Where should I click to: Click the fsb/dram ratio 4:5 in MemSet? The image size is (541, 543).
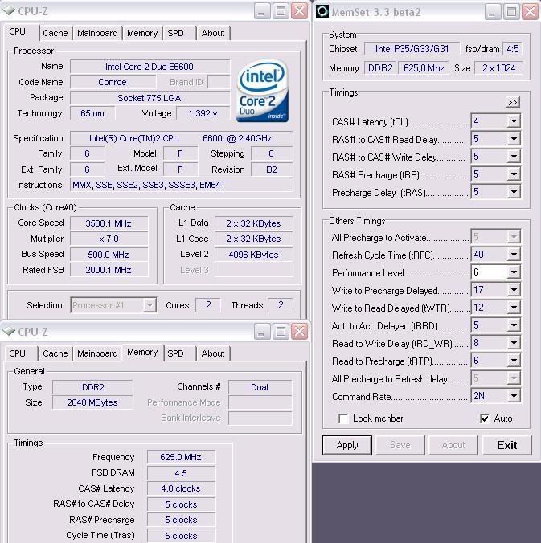click(513, 49)
